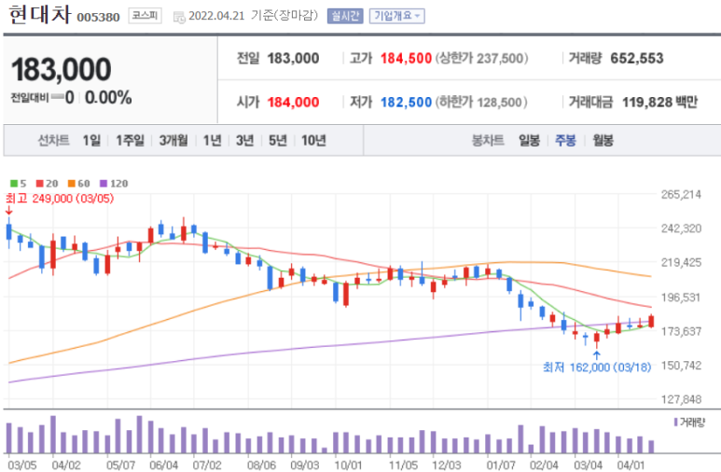Toggle the red 20-day moving average legend

click(44, 184)
